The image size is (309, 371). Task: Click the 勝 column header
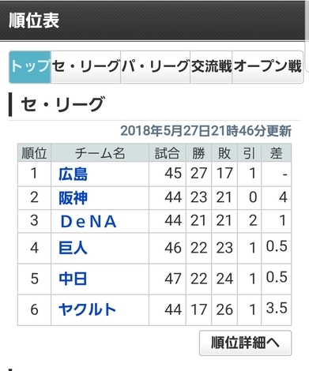[198, 152]
